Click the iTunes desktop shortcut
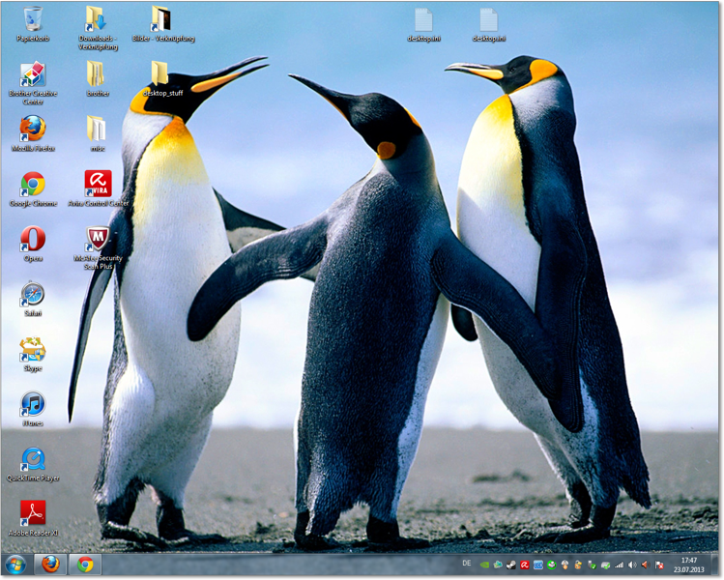724x580 pixels. (33, 404)
